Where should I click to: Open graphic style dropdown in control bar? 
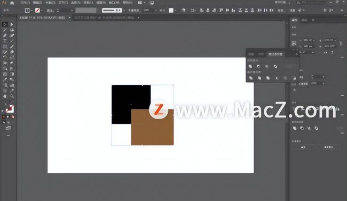click(175, 10)
